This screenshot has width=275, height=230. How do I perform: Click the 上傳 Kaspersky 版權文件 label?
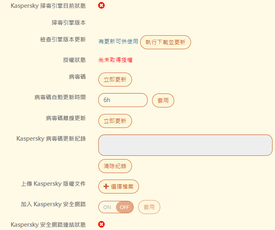(53, 184)
